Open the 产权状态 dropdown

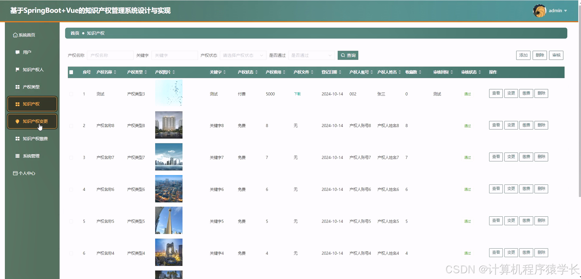[242, 55]
